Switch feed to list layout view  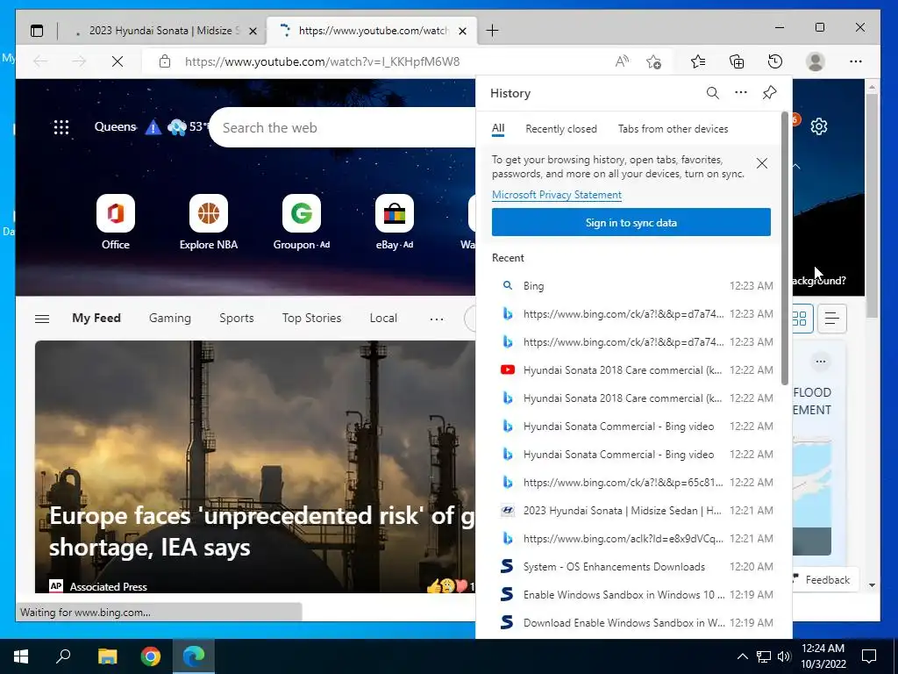(832, 318)
